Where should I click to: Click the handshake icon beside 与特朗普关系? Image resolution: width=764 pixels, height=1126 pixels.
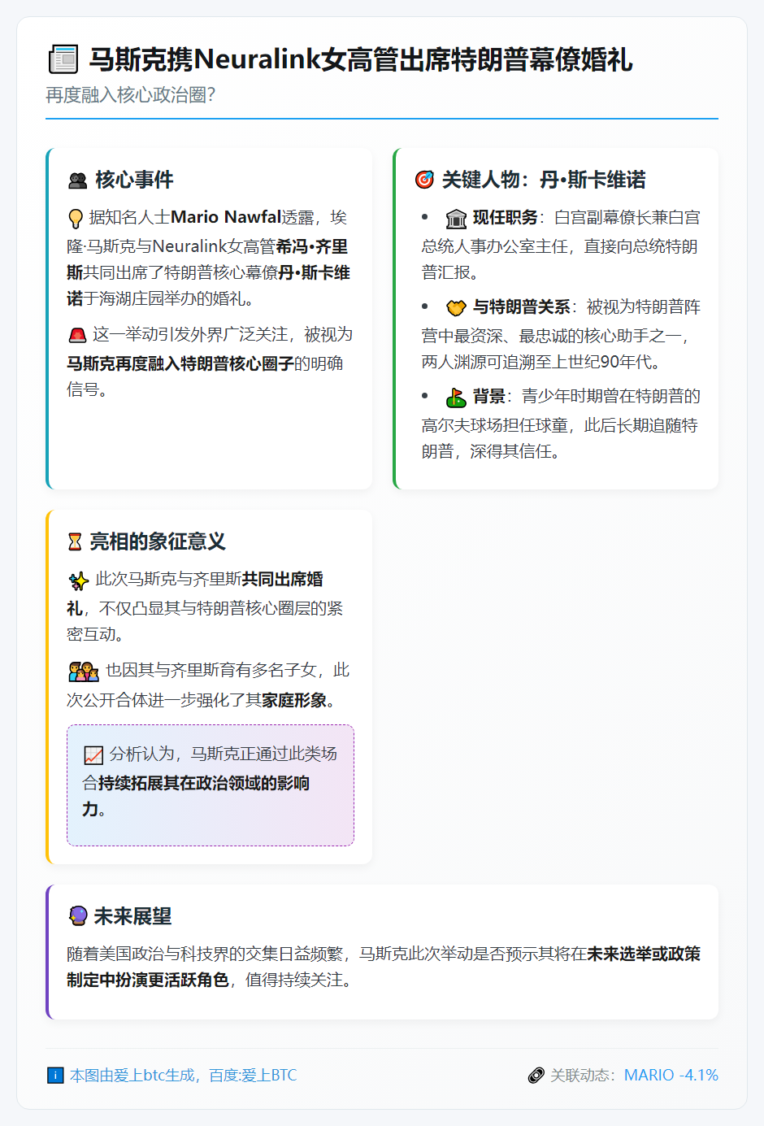tap(456, 307)
